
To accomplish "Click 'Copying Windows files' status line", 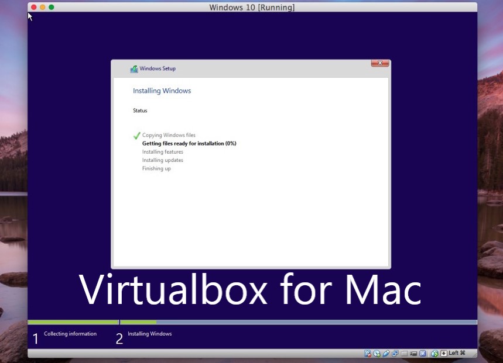I will click(x=169, y=135).
